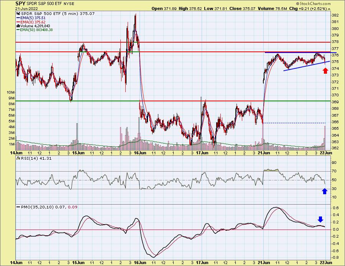Viewport: 345px width, 266px height.
Task: Click the Open 371.89 value
Action: (164, 8)
